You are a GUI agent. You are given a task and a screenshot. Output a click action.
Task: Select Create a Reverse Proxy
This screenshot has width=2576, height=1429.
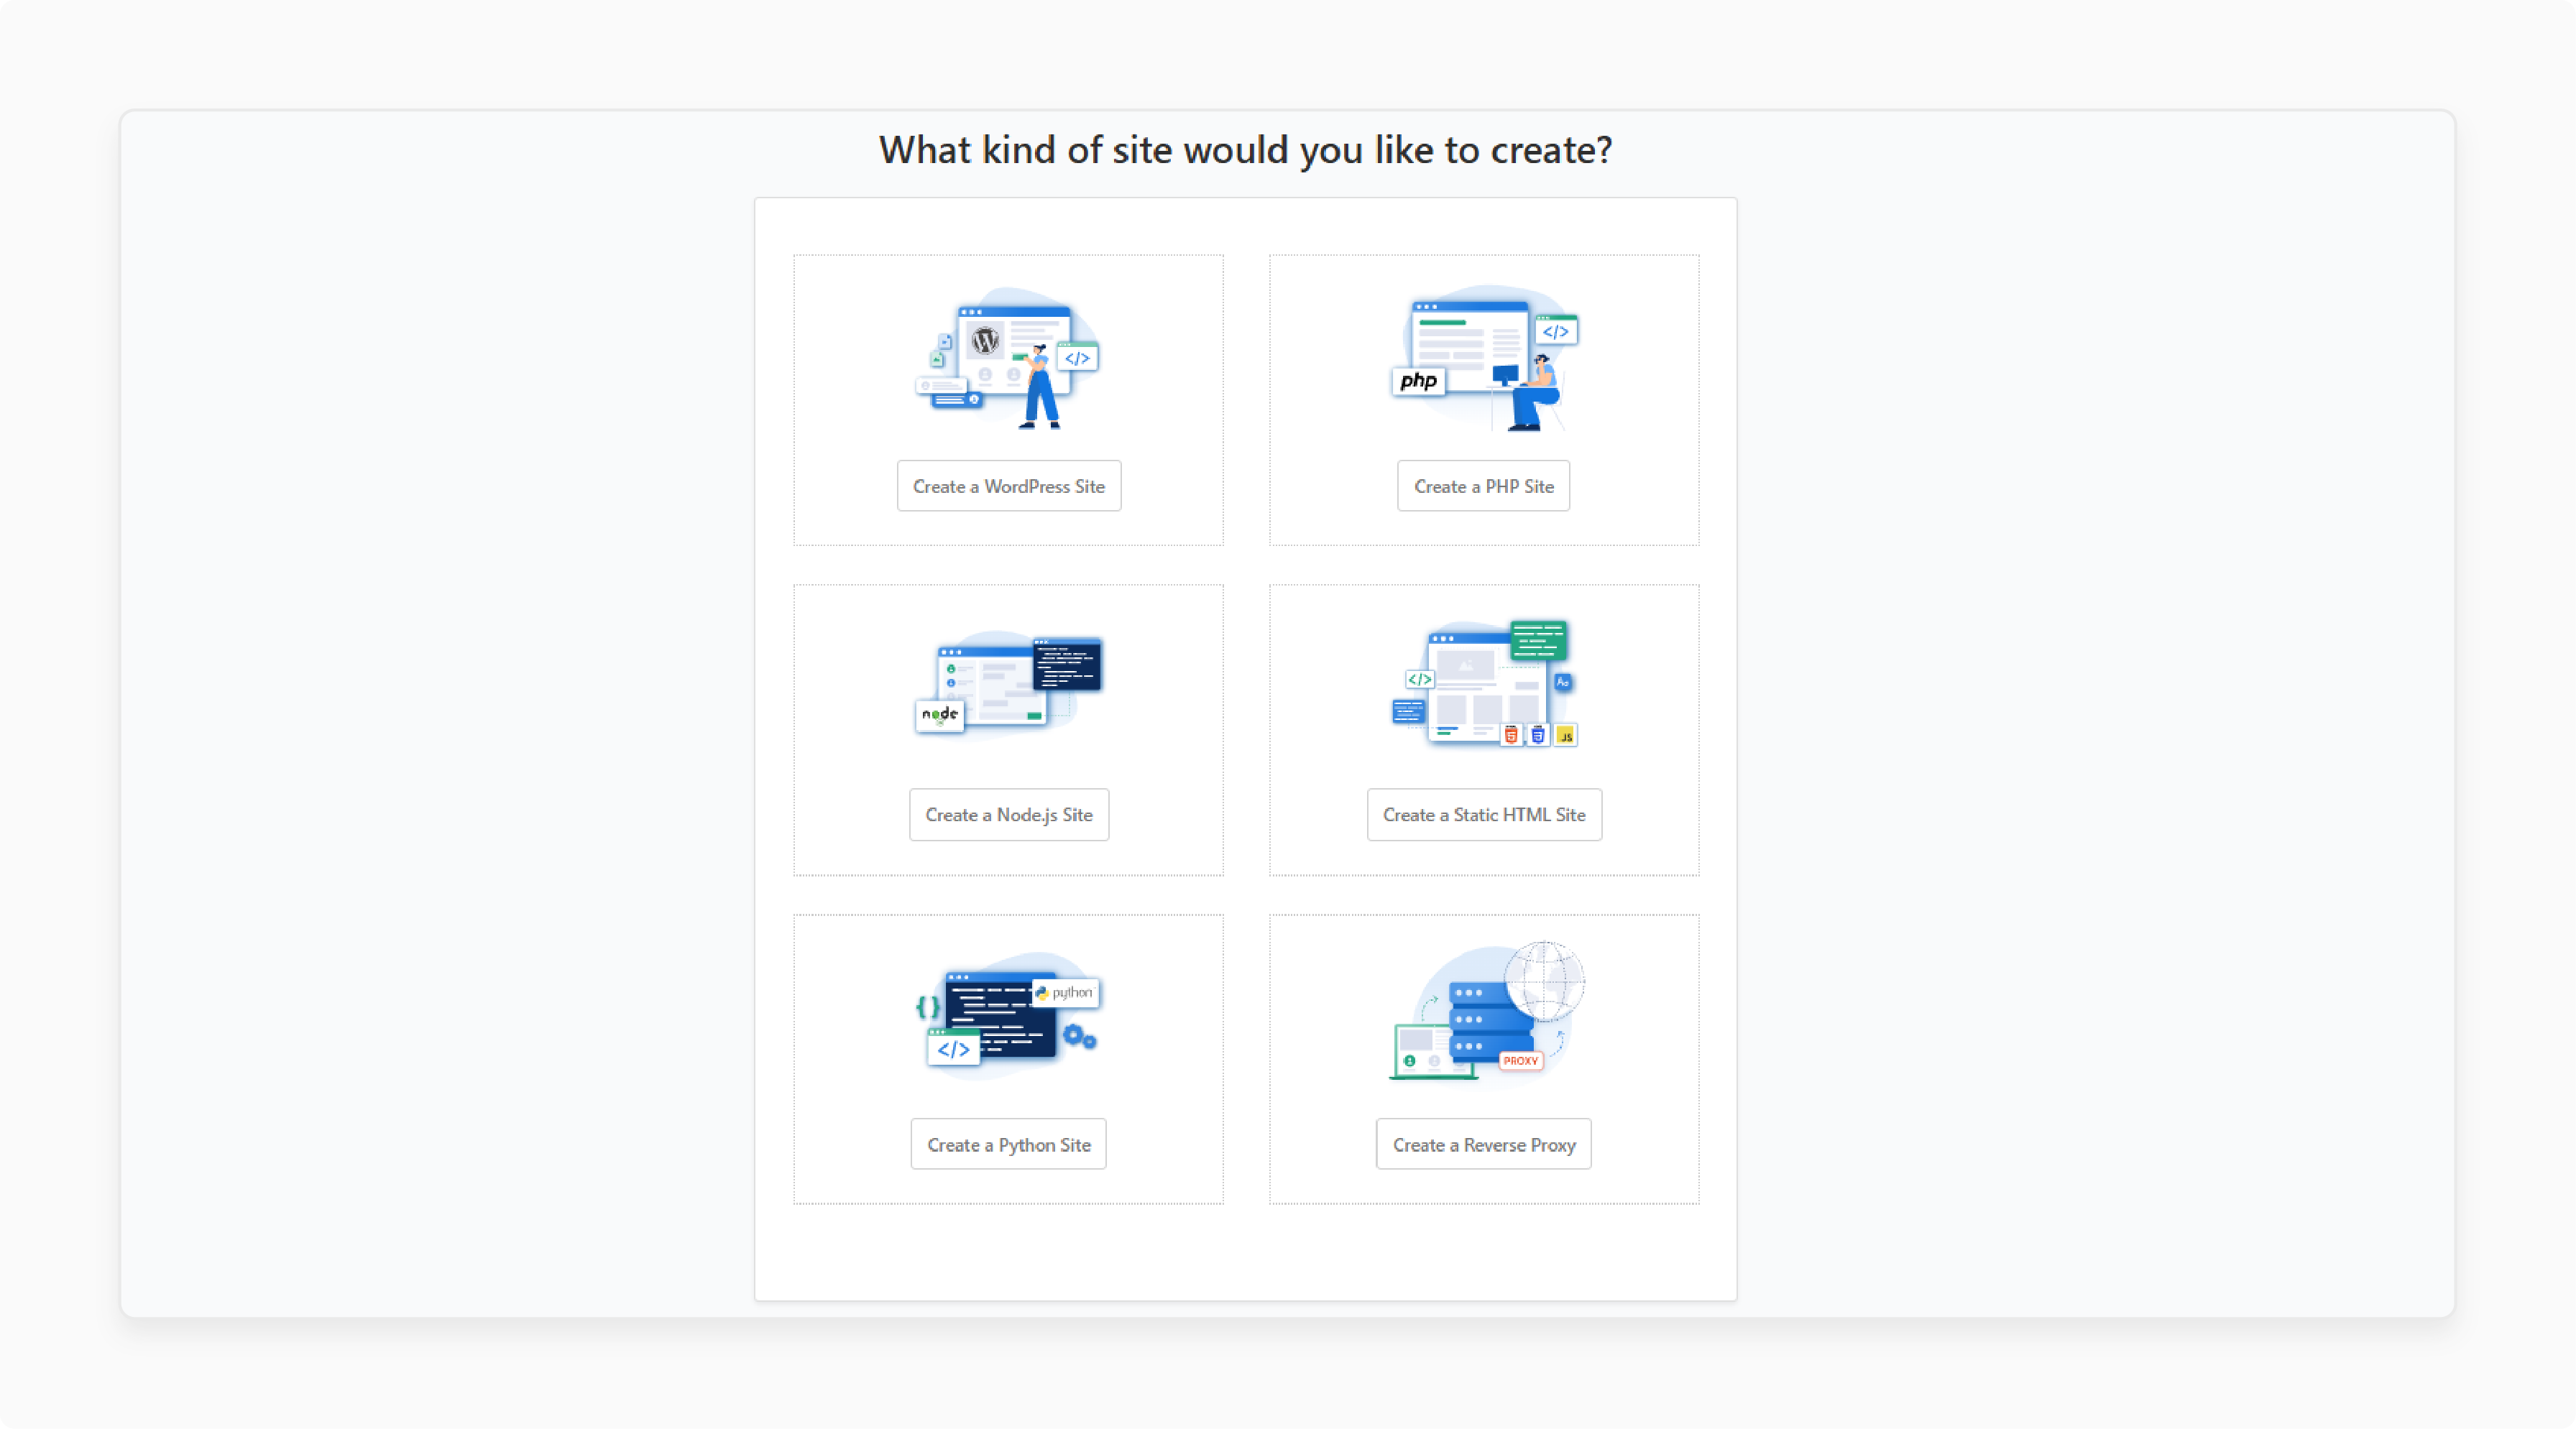(1483, 1144)
